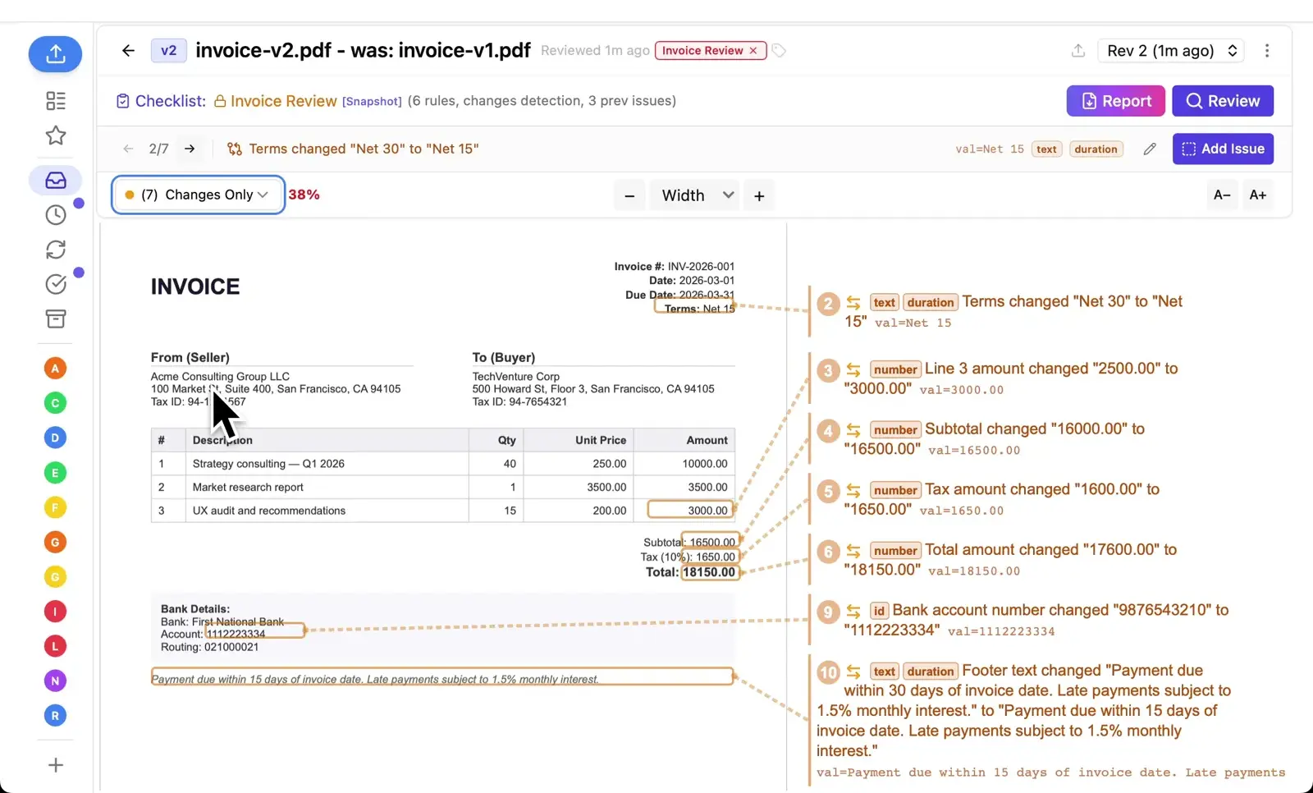Click the share export icon beside Rev 2
Screen dimensions: 1313x793
pos(1078,50)
